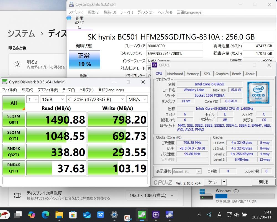Click the empty comment field in CrystalDiskMark
The height and width of the screenshot is (222, 277).
pyautogui.click(x=75, y=181)
